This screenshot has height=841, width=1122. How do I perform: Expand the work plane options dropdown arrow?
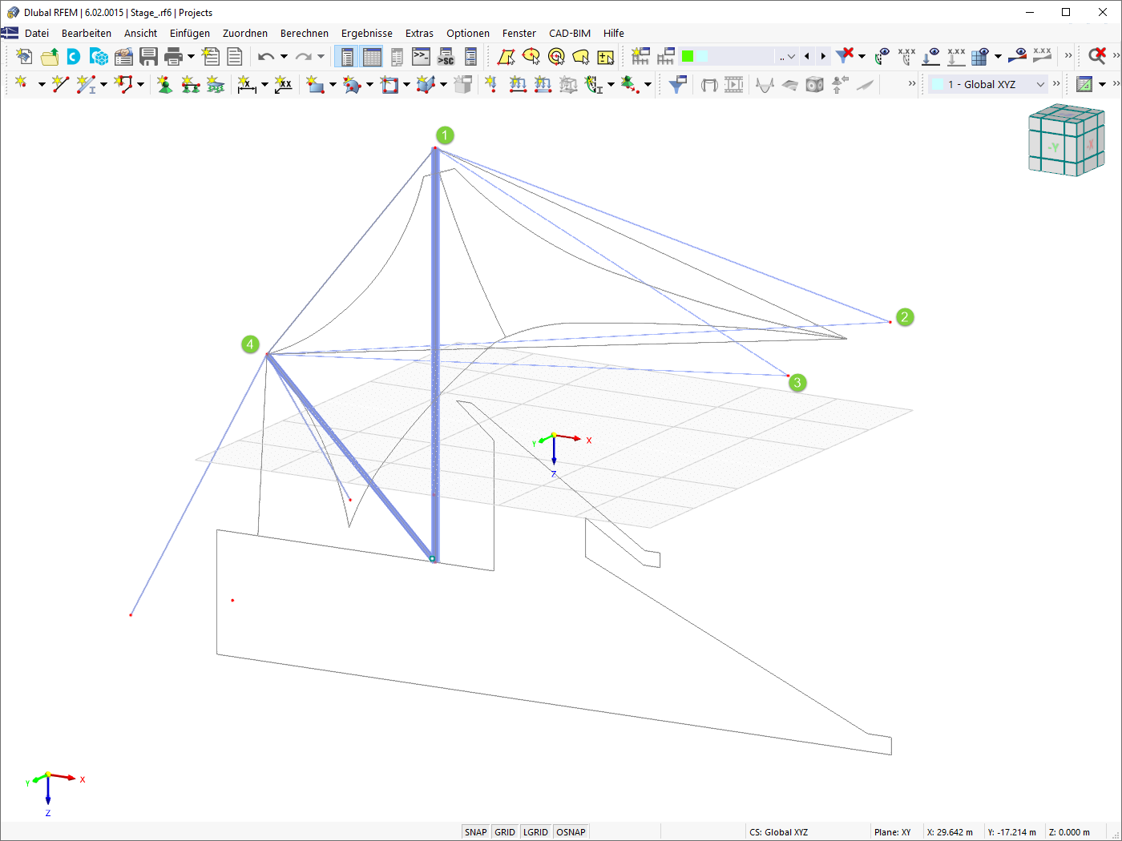(x=1102, y=84)
